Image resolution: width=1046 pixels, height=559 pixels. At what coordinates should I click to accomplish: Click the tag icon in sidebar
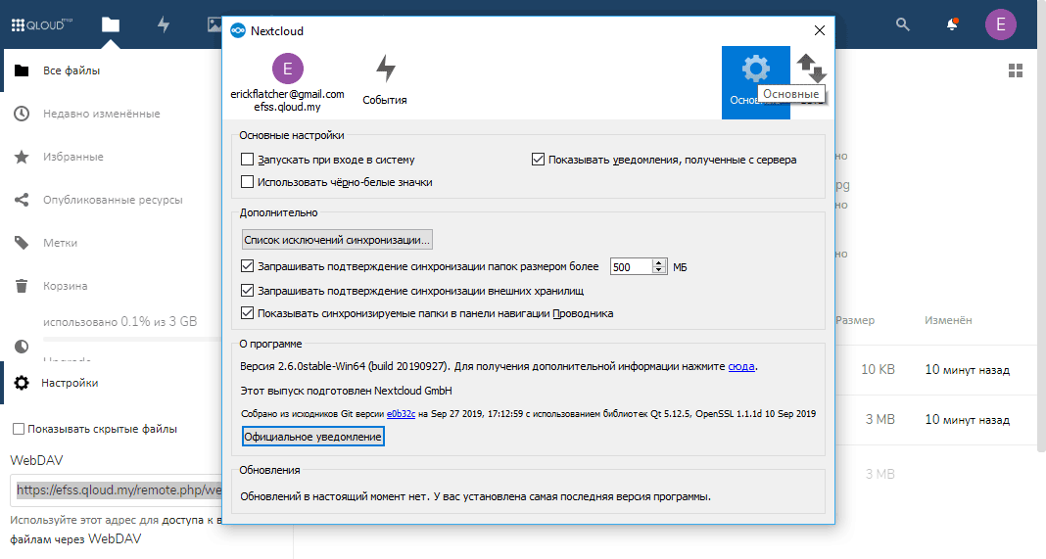click(x=22, y=243)
